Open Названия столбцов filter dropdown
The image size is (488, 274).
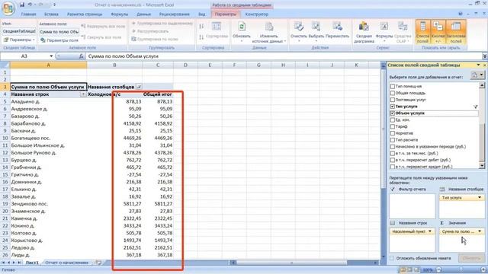click(139, 87)
